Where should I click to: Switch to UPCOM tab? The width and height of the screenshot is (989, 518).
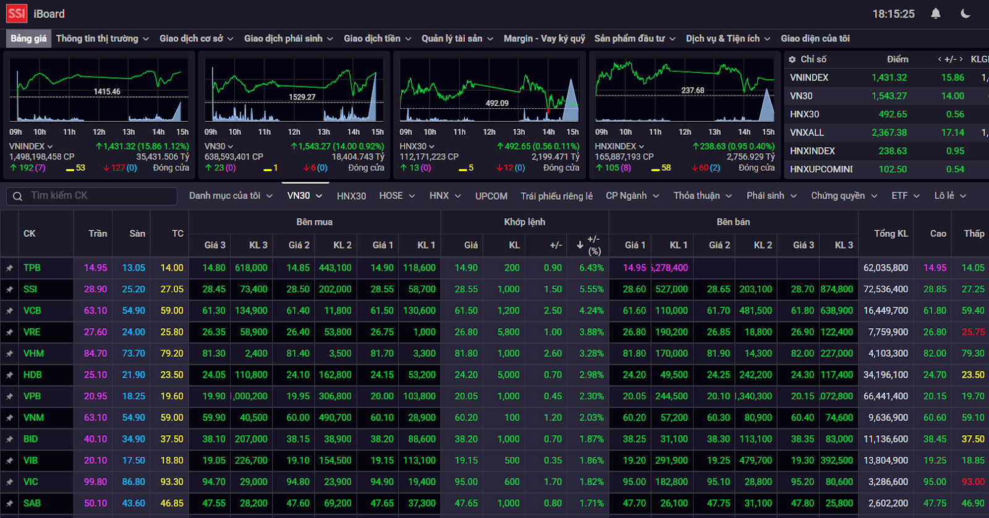click(x=491, y=196)
